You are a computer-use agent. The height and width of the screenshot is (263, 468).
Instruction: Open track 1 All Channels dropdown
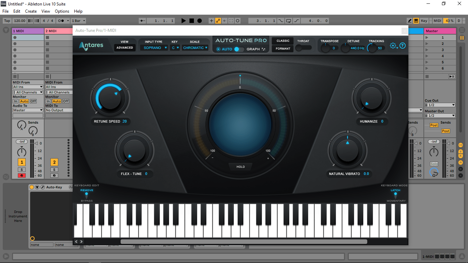28,92
